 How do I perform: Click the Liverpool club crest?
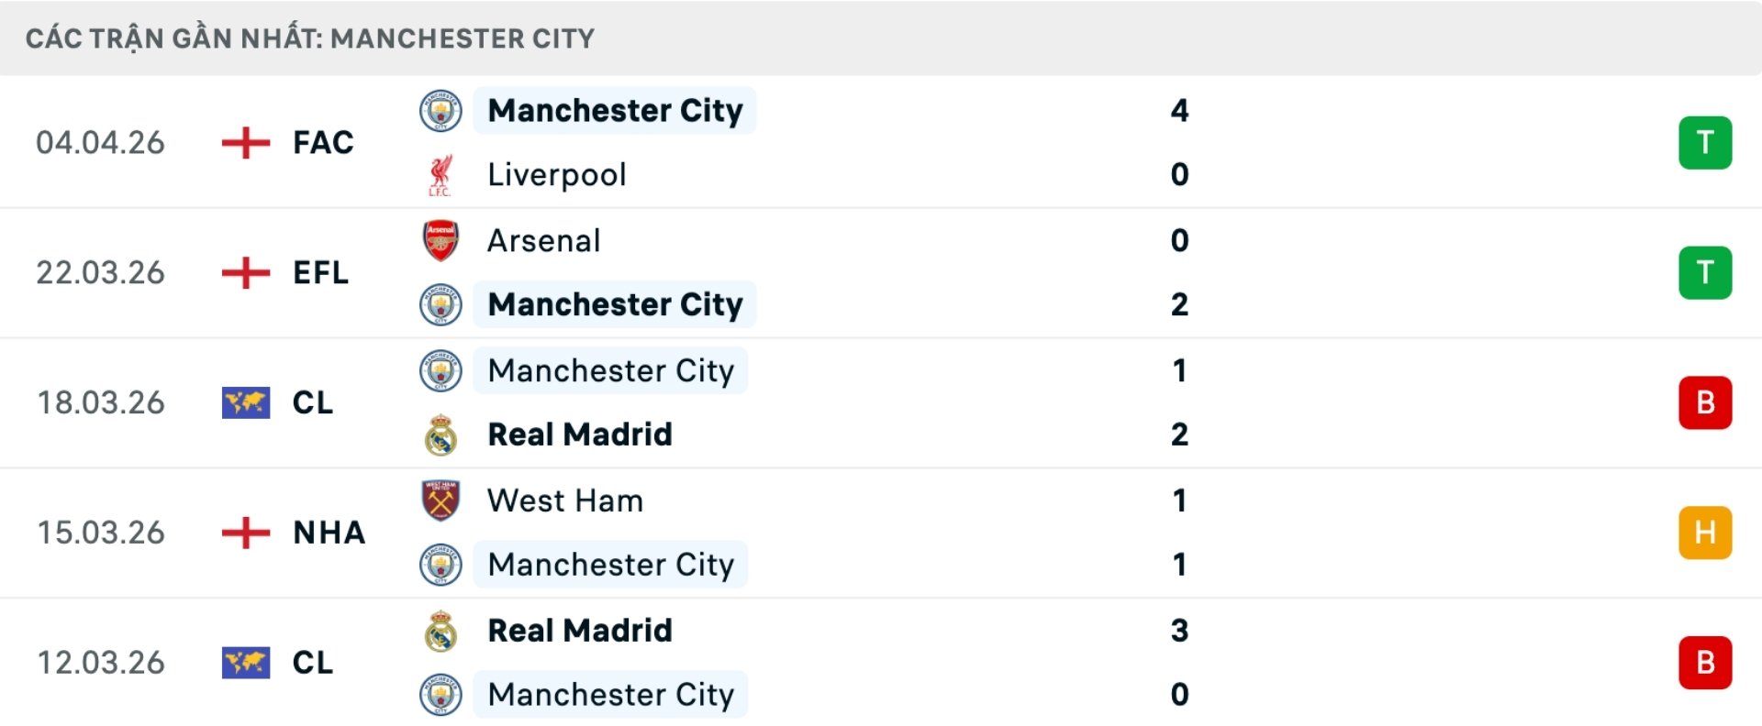click(440, 175)
